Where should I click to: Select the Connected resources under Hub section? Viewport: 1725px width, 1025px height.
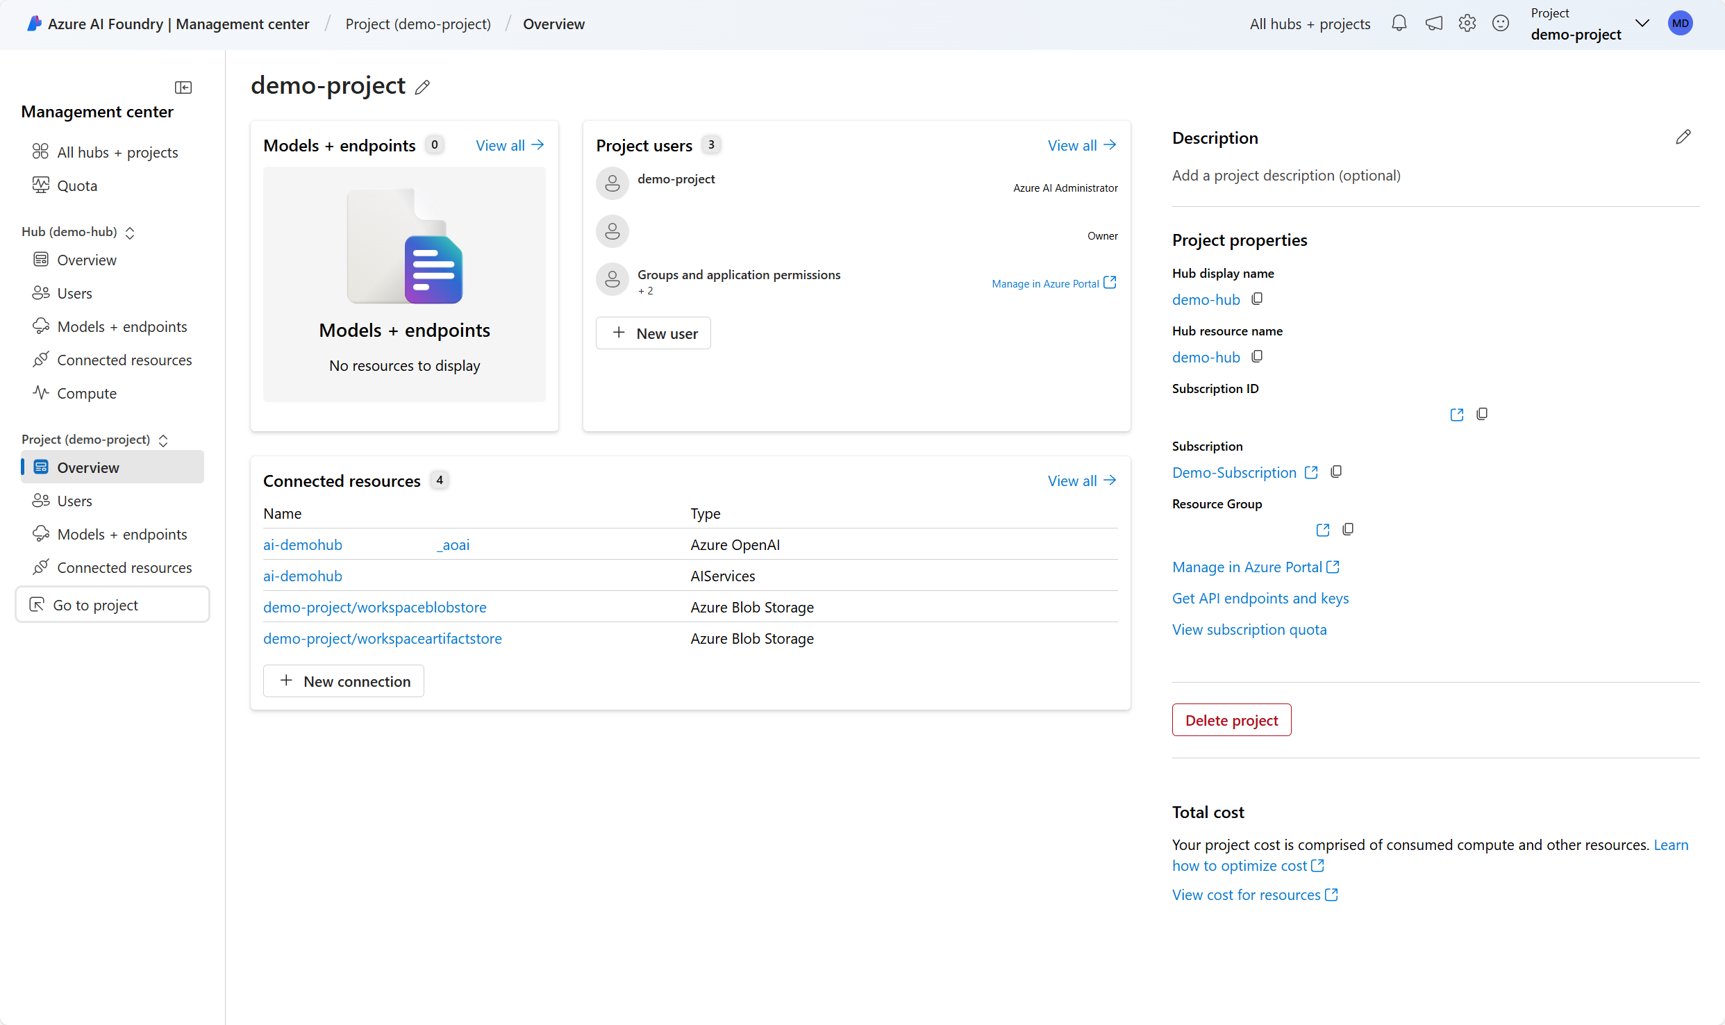click(x=123, y=359)
